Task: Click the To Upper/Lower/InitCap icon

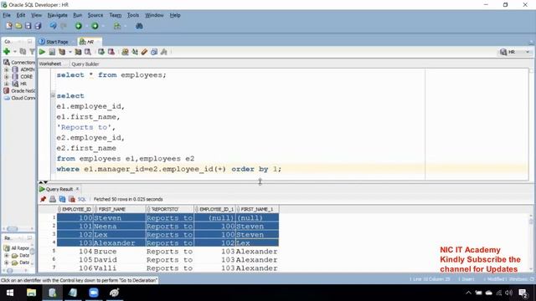Action: 135,52
